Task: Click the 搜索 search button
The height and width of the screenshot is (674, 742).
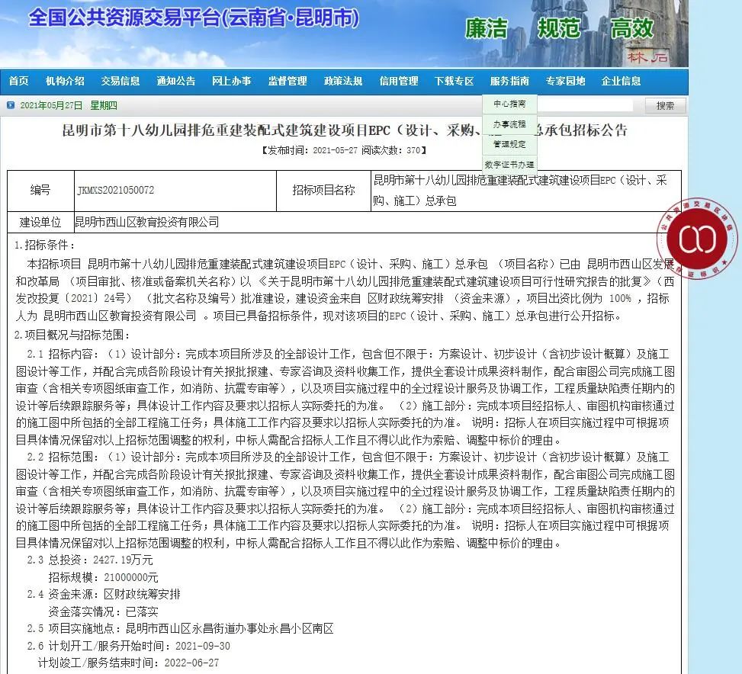Action: (664, 106)
